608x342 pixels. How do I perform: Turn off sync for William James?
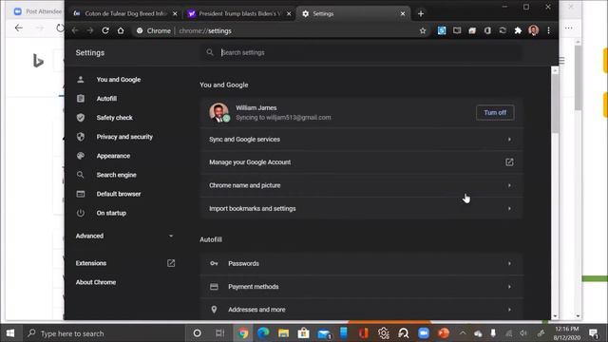[495, 112]
